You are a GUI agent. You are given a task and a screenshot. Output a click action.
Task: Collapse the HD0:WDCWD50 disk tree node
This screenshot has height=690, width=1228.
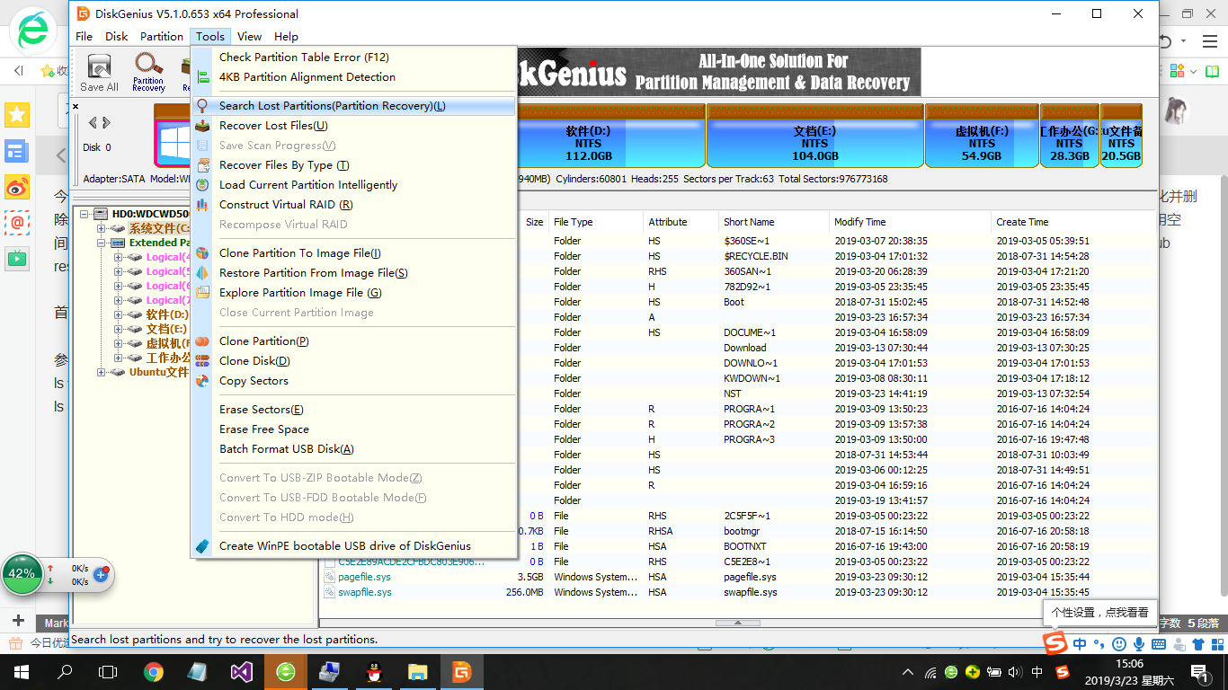[85, 214]
